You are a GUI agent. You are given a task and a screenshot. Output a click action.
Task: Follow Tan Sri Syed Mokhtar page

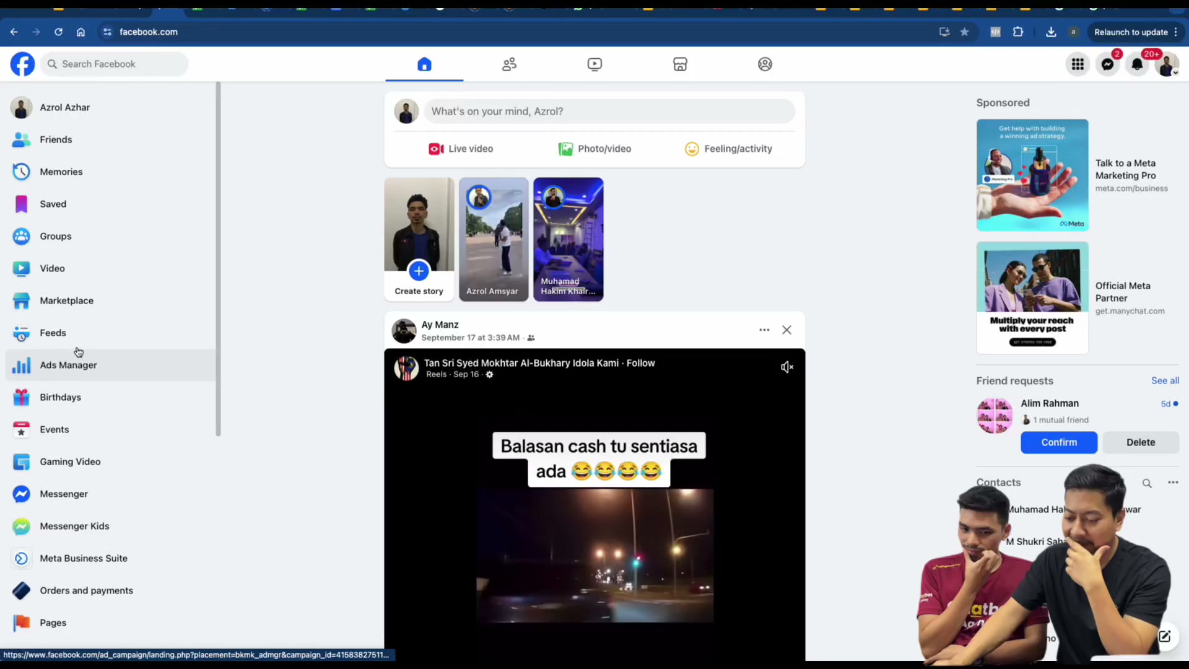[x=640, y=363]
